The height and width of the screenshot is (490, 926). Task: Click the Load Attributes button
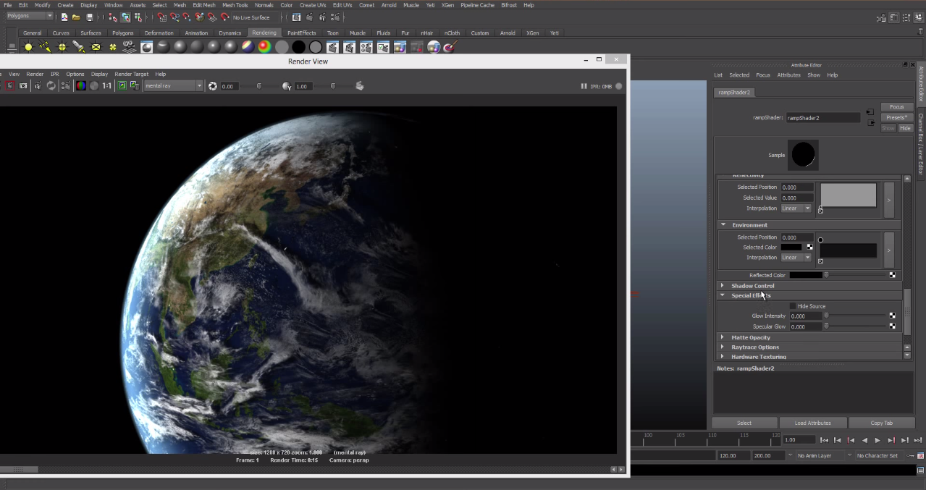pyautogui.click(x=812, y=423)
